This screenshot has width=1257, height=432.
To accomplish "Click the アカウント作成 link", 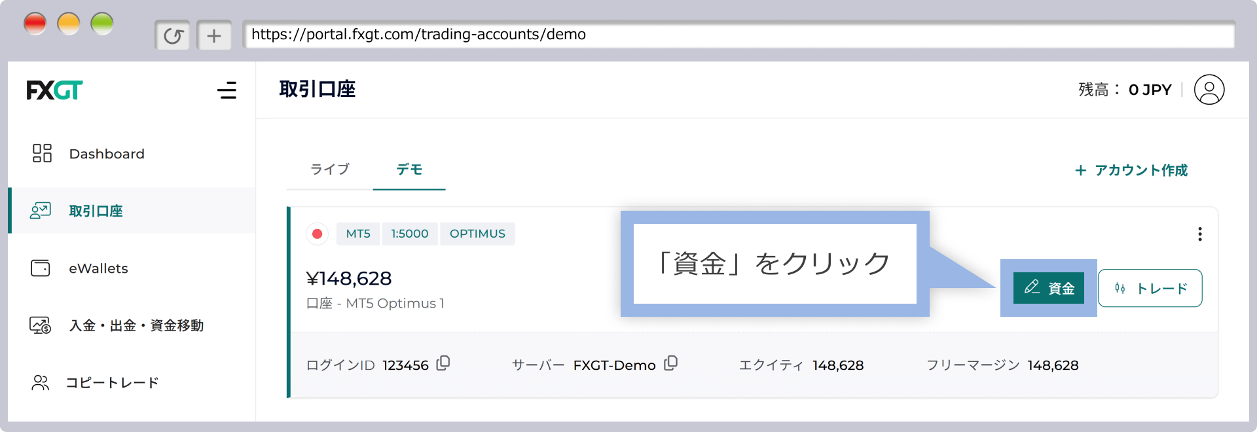I will [1131, 170].
